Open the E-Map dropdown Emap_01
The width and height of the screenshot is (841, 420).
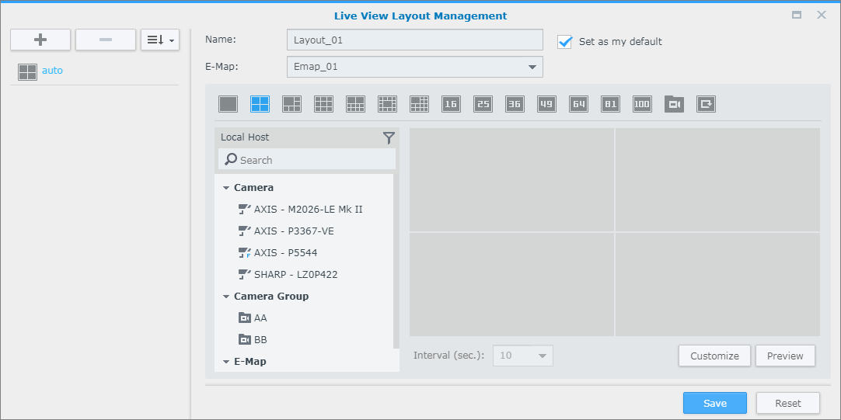pos(414,67)
